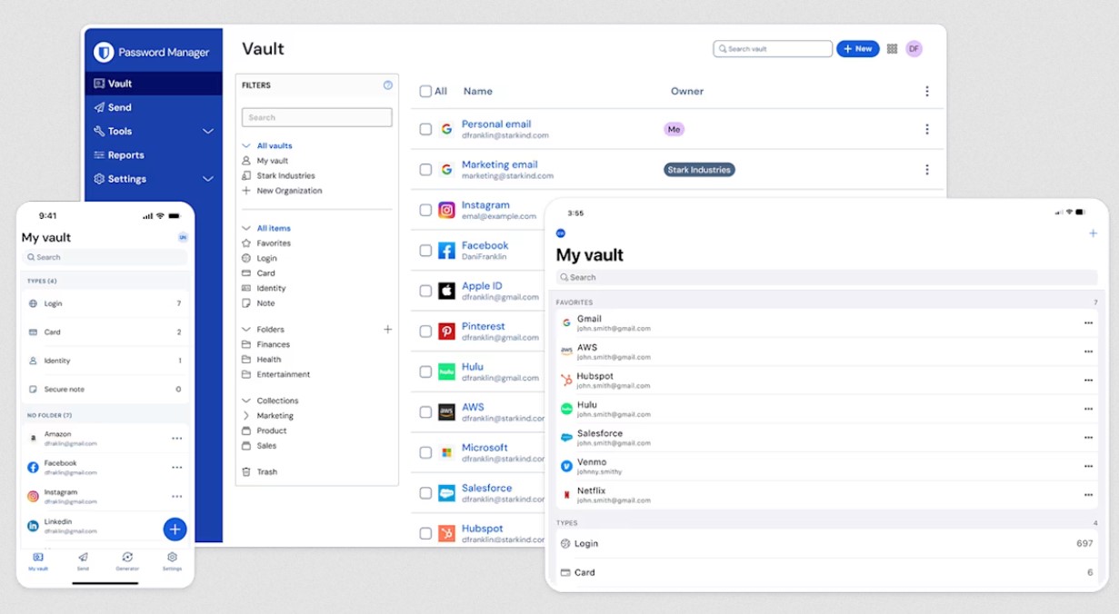Select the Personal email checkbox
This screenshot has height=614, width=1119.
(425, 129)
